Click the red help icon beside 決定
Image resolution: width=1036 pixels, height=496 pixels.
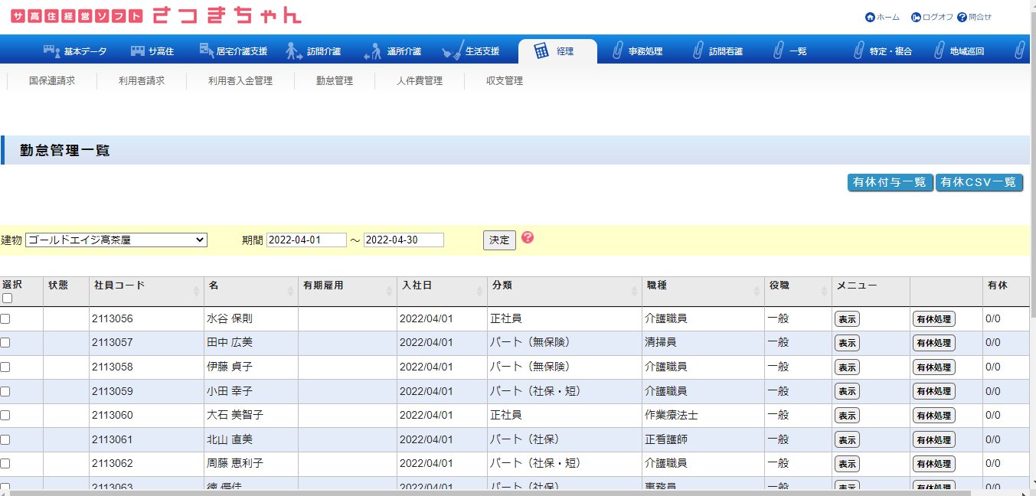coord(527,237)
